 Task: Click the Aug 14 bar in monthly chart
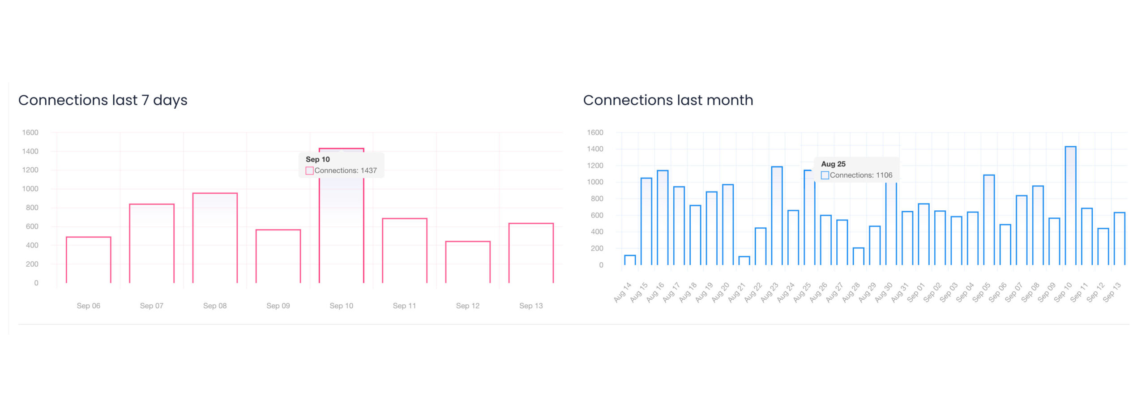pyautogui.click(x=630, y=260)
